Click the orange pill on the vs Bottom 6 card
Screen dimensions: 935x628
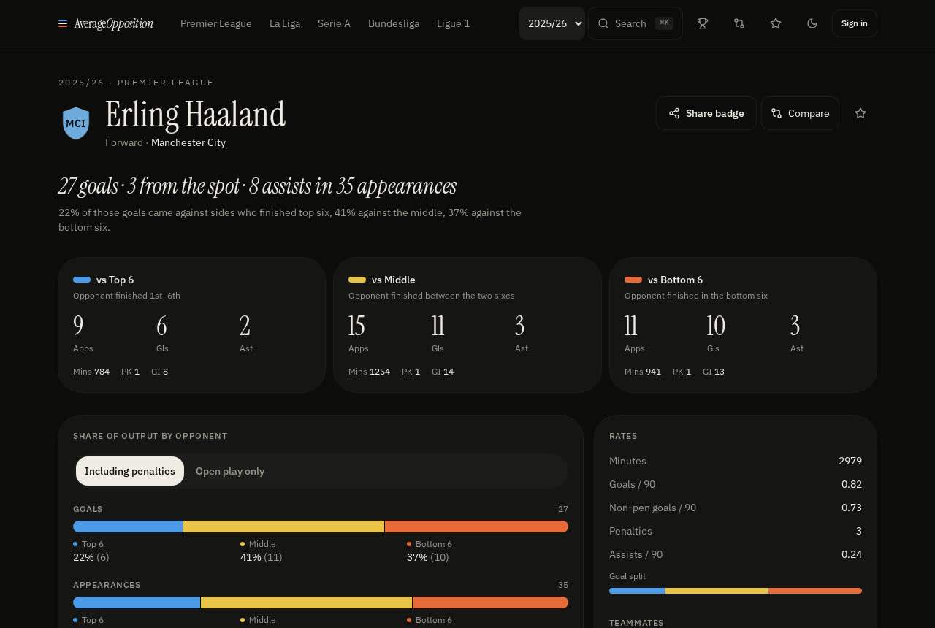633,280
